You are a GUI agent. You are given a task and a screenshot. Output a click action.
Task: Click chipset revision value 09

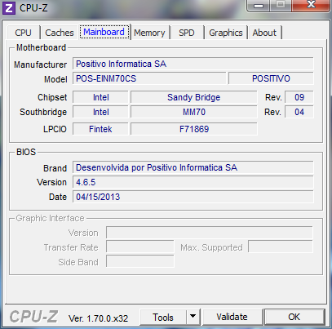(x=299, y=97)
